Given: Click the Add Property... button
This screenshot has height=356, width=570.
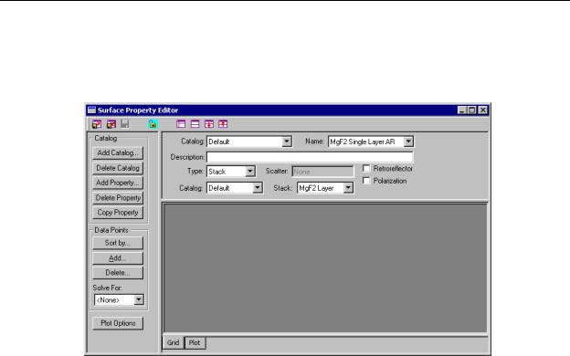Looking at the screenshot, I should (x=118, y=183).
